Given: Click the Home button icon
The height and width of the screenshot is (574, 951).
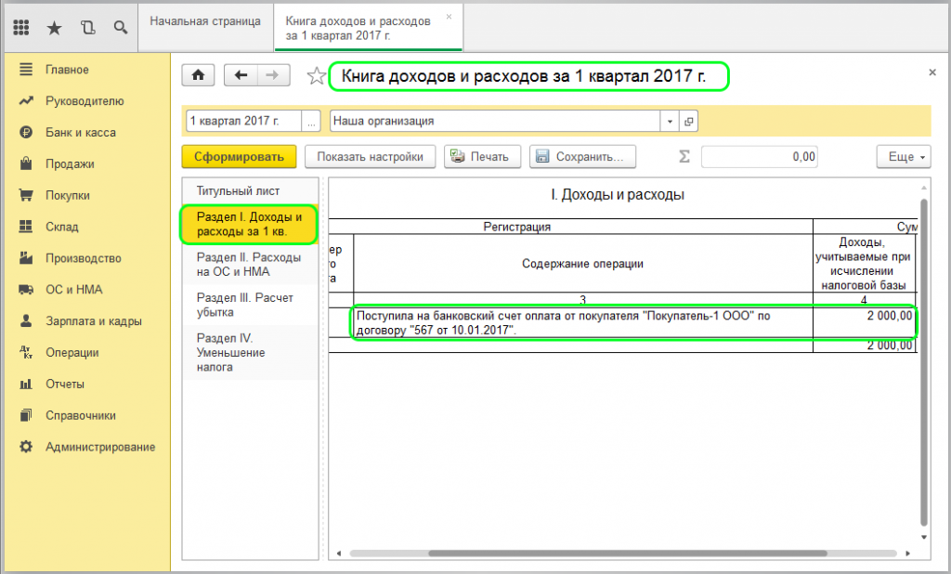Looking at the screenshot, I should 198,76.
